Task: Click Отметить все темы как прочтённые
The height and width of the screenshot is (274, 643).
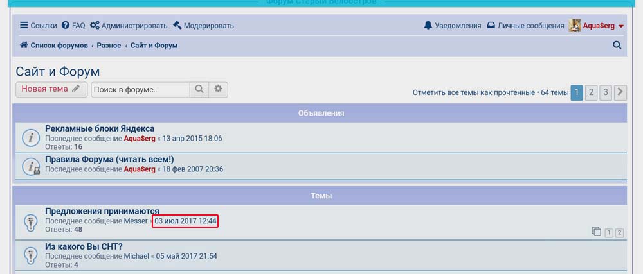Action: 473,93
